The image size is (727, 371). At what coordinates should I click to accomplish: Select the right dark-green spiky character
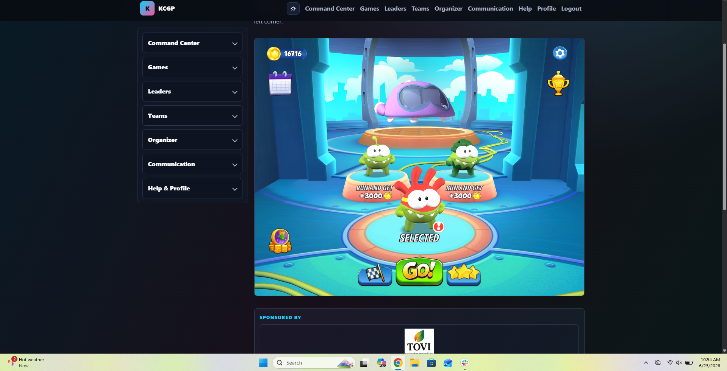click(x=464, y=158)
